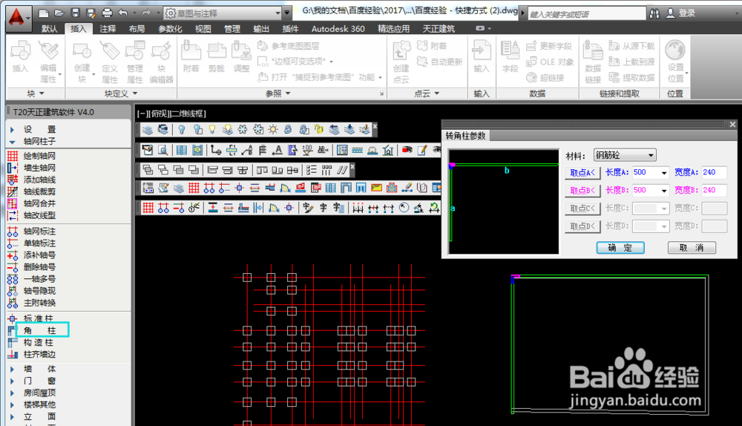Click the Print icon in quick access toolbar
742x426 pixels.
point(107,13)
